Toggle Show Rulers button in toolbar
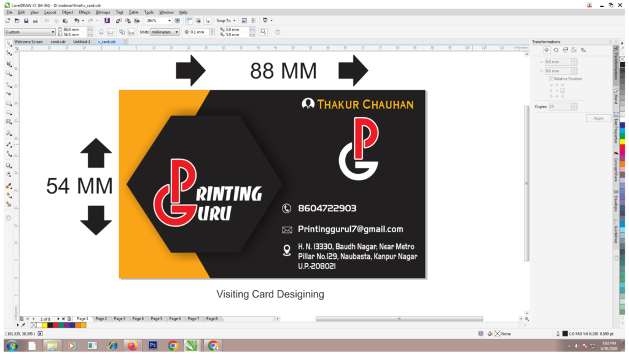Image resolution: width=629 pixels, height=354 pixels. pyautogui.click(x=189, y=20)
